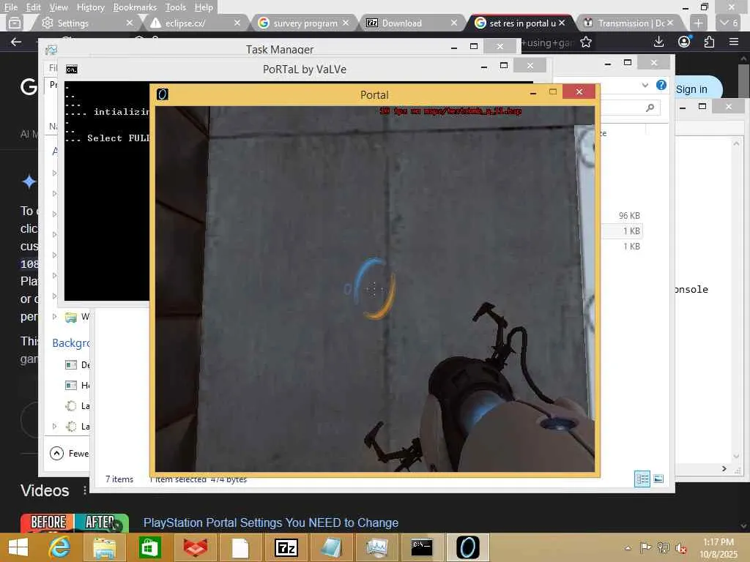750x562 pixels.
Task: Open the Windows Start button
Action: [x=18, y=547]
